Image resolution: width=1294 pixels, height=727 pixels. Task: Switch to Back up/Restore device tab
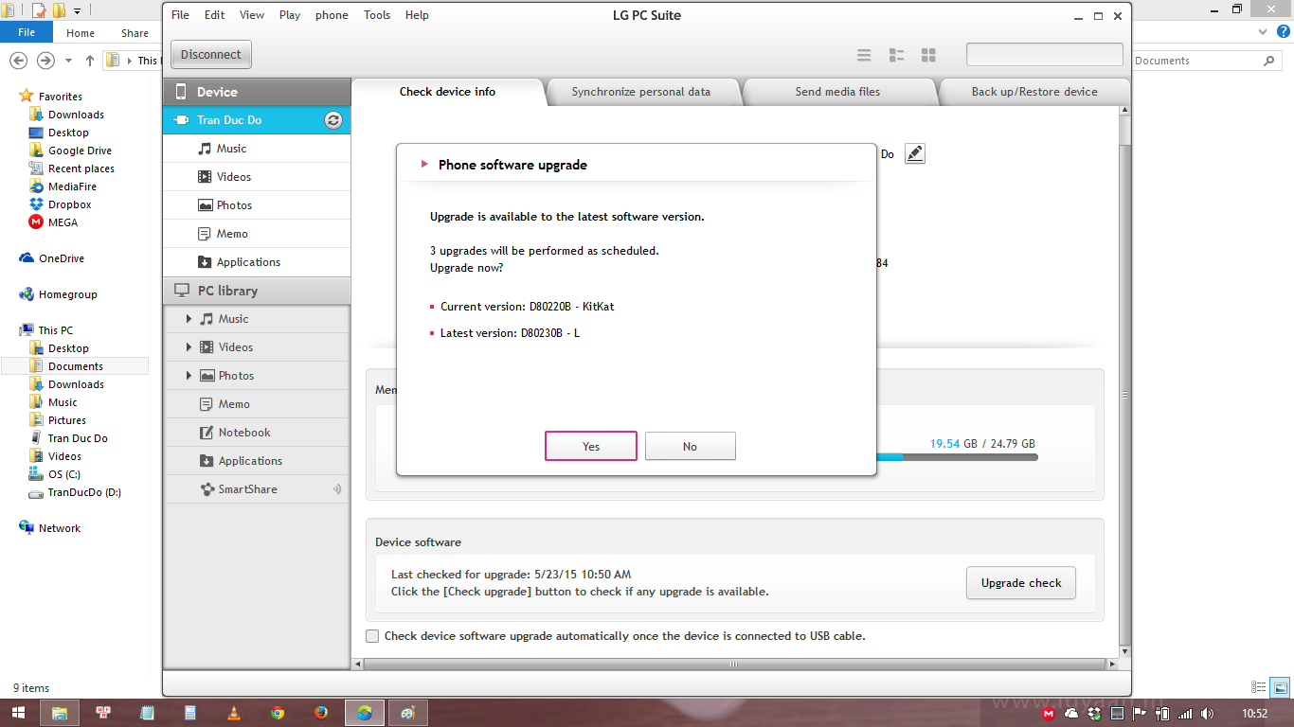(1034, 92)
